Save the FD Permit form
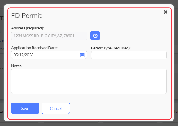The height and width of the screenshot is (126, 178). 25,108
